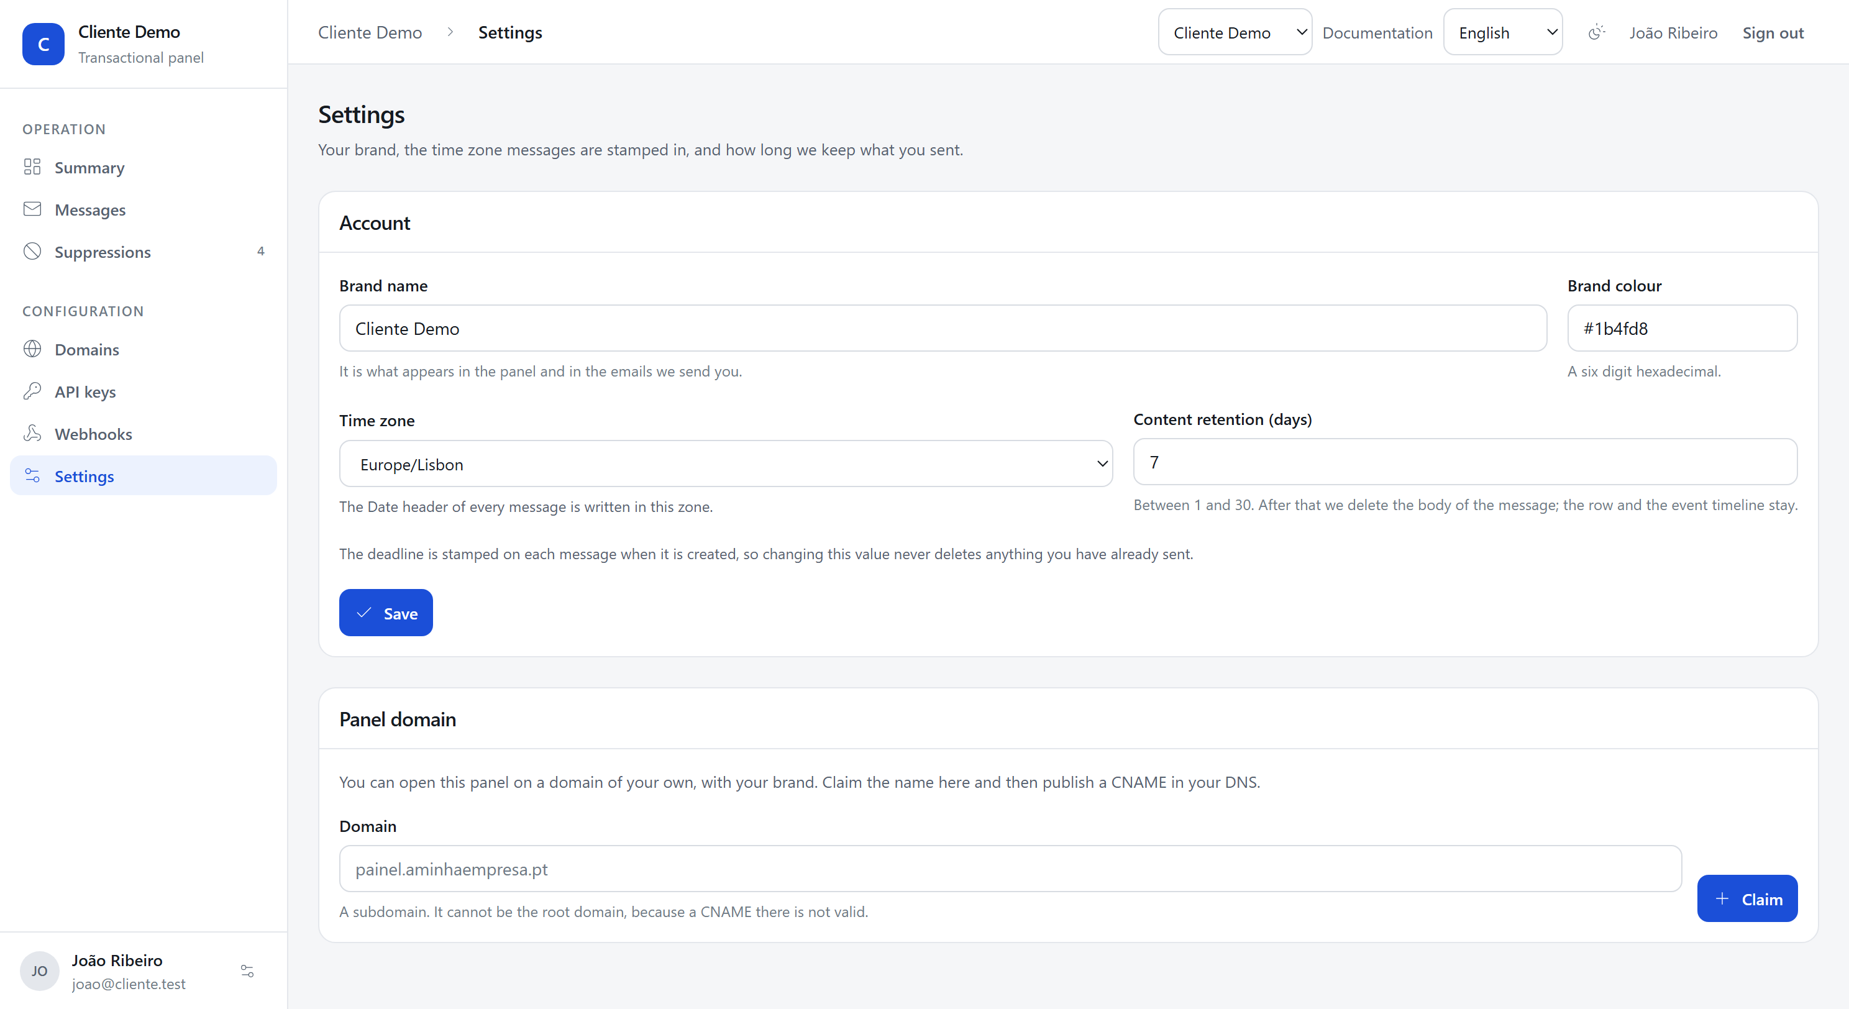The width and height of the screenshot is (1849, 1009).
Task: Click the Settings sliders icon in sidebar
Action: 32,475
